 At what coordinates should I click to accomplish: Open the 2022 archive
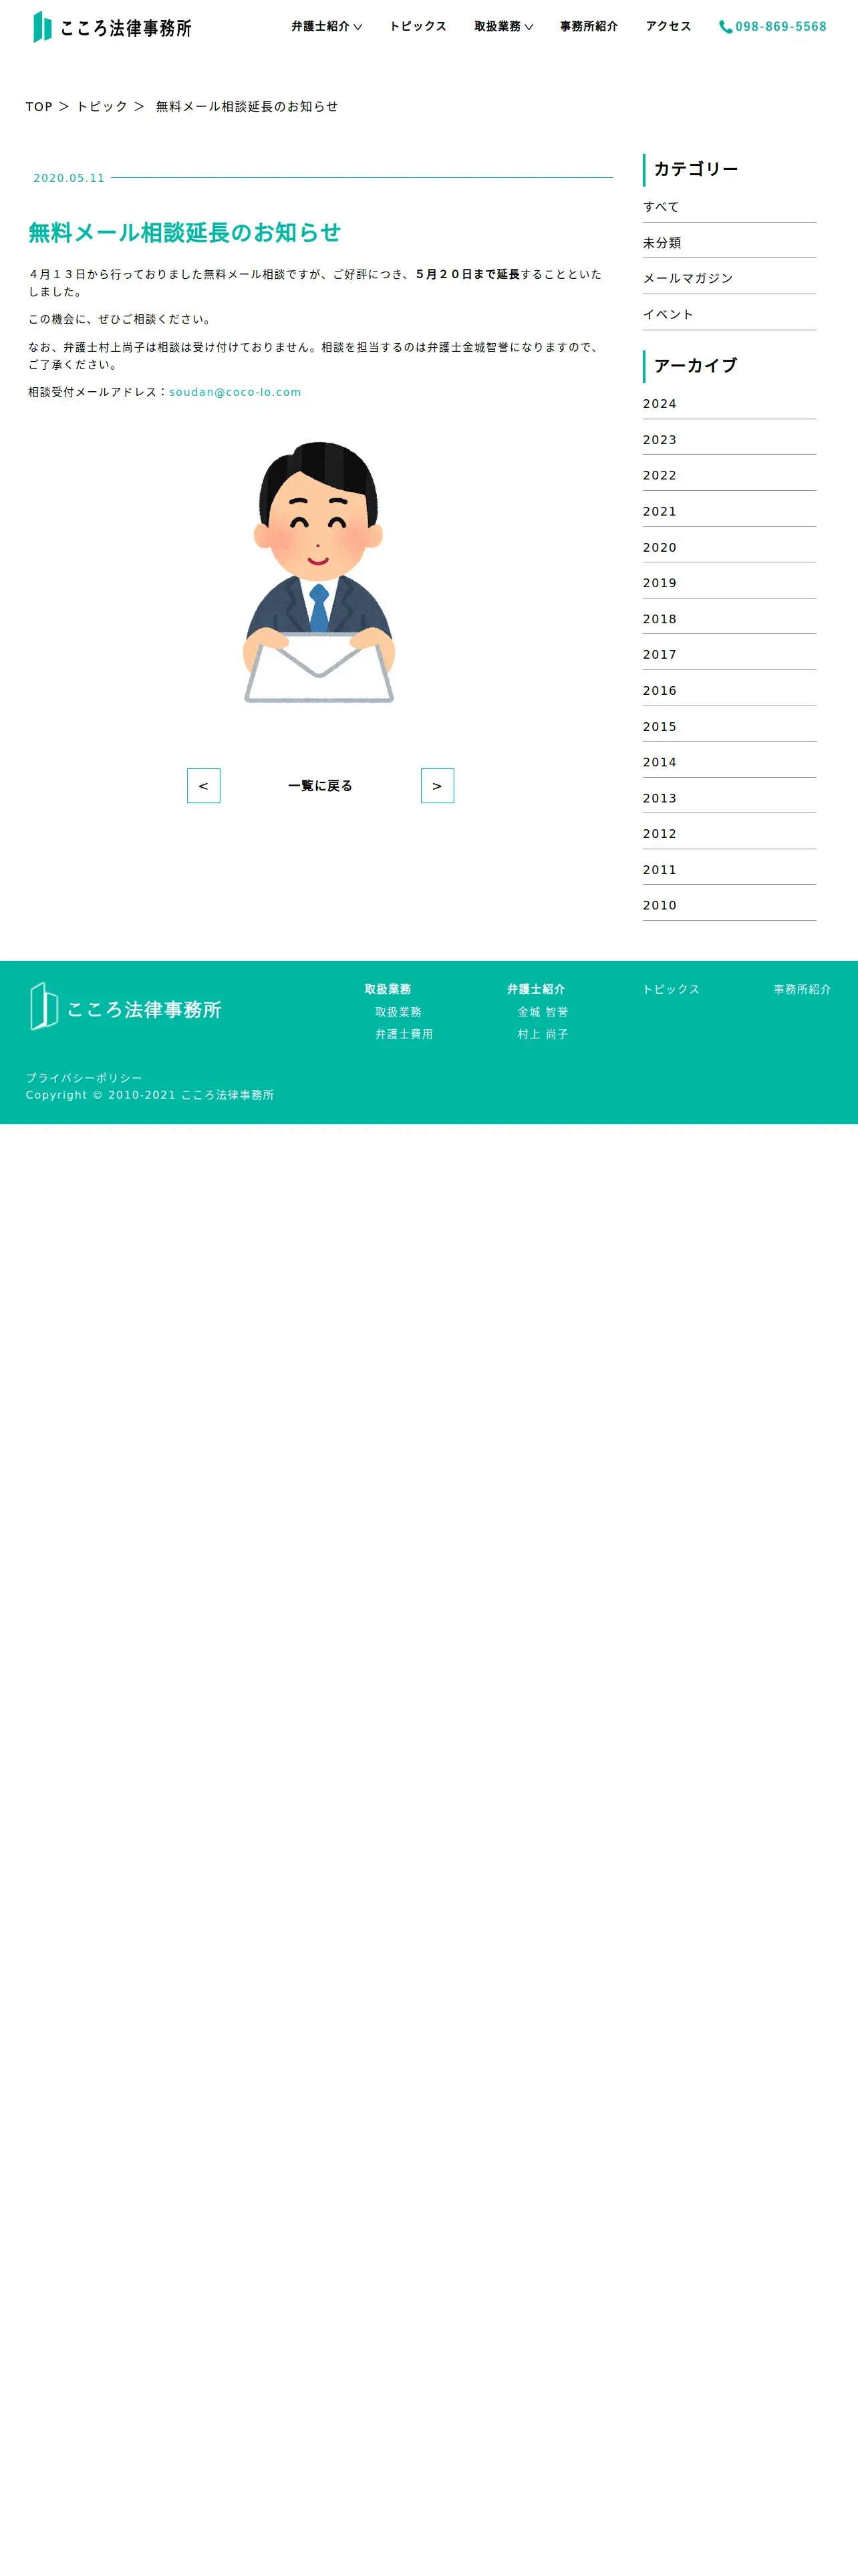click(729, 475)
